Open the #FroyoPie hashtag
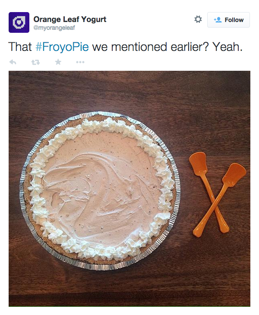The image size is (259, 315). (62, 47)
